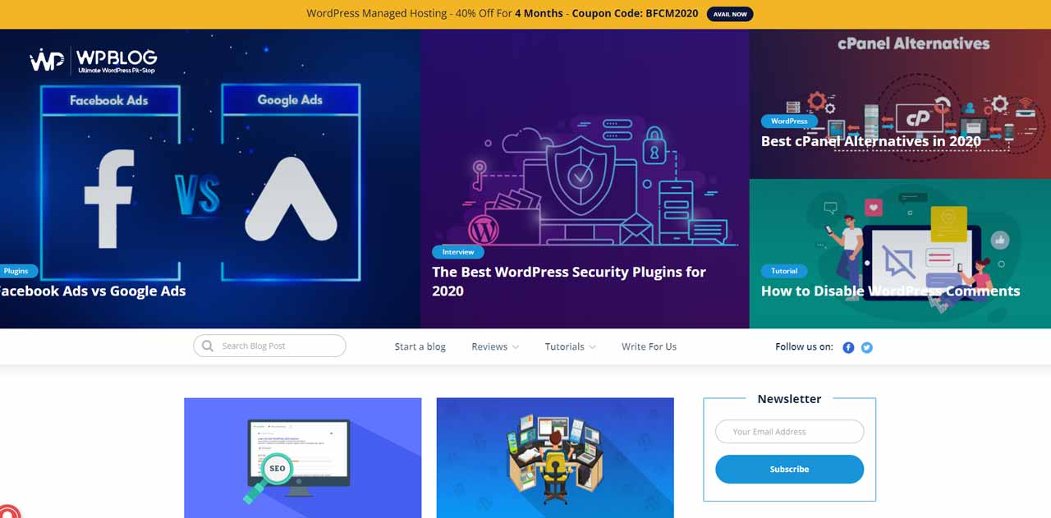1051x518 pixels.
Task: Select the Interview category badge
Action: tap(458, 252)
